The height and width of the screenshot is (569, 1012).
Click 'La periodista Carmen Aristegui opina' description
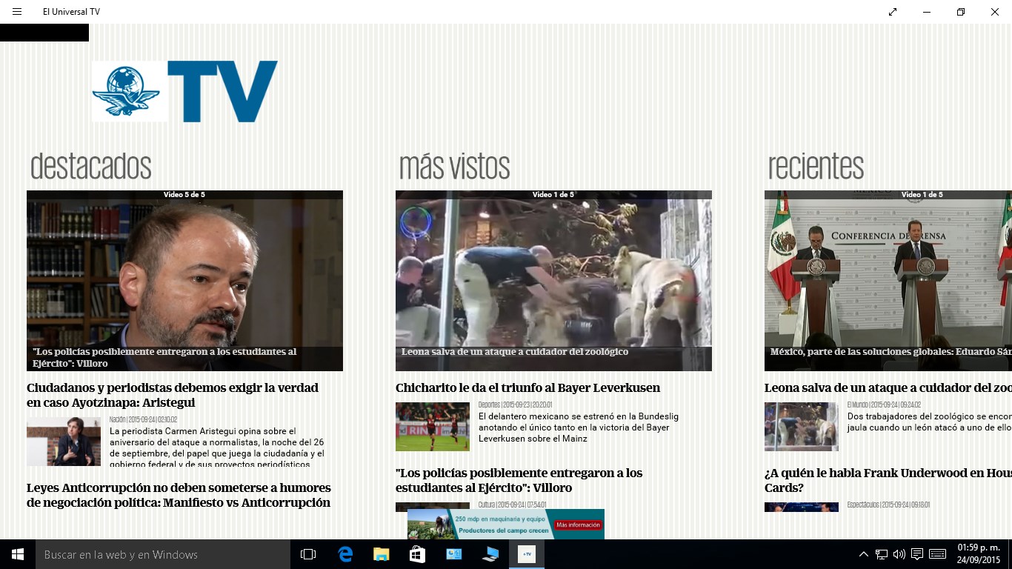[217, 447]
